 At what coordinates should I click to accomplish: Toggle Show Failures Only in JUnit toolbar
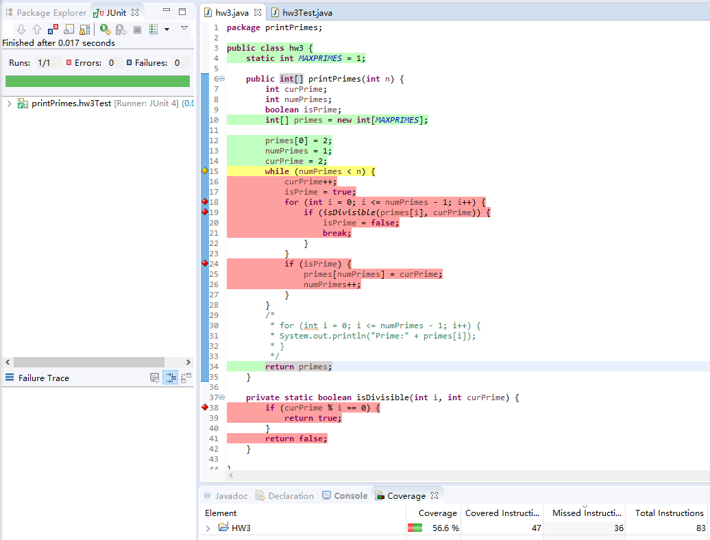click(53, 29)
